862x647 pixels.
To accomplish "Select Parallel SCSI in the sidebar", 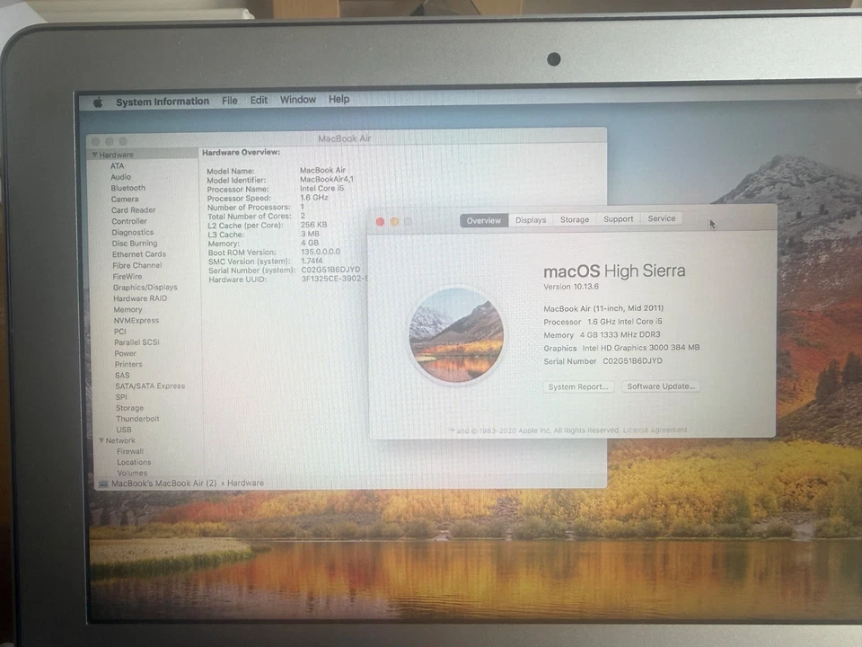I will tap(136, 342).
